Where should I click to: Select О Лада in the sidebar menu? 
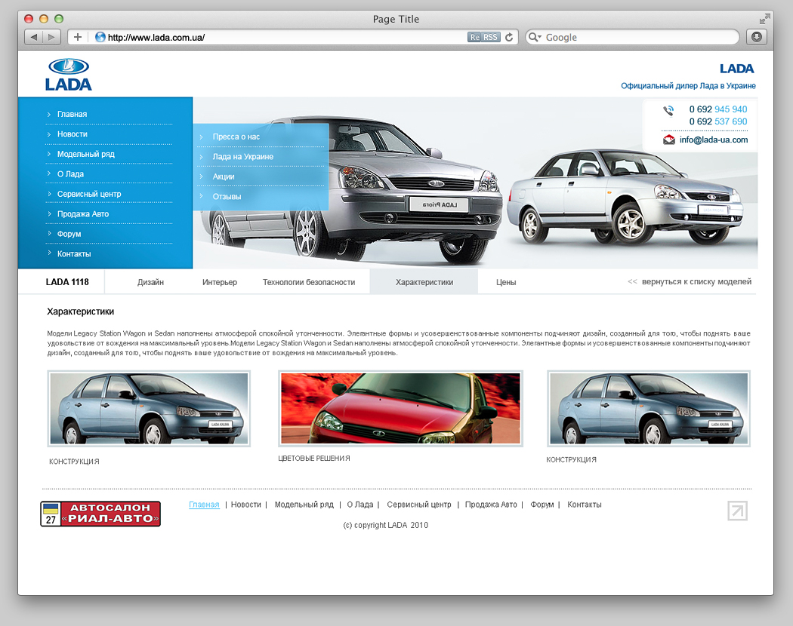pos(70,173)
